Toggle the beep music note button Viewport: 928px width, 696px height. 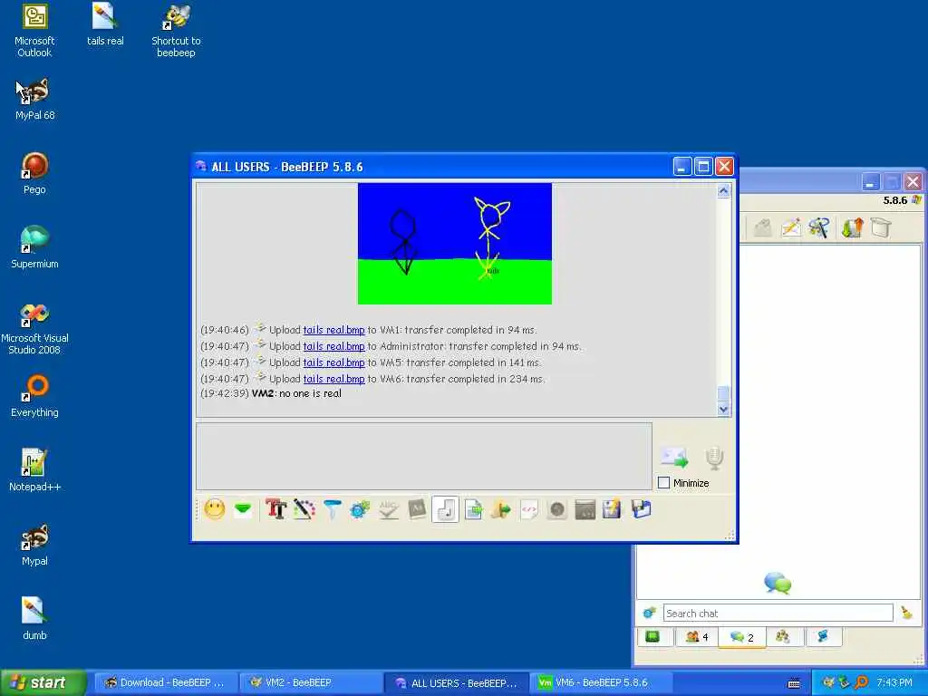pyautogui.click(x=445, y=509)
